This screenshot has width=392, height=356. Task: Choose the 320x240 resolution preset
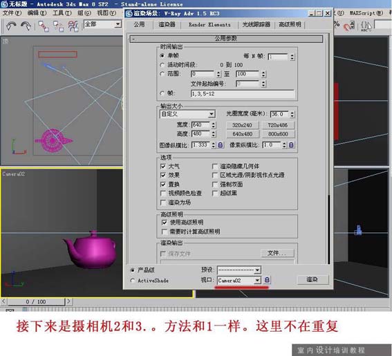click(242, 125)
